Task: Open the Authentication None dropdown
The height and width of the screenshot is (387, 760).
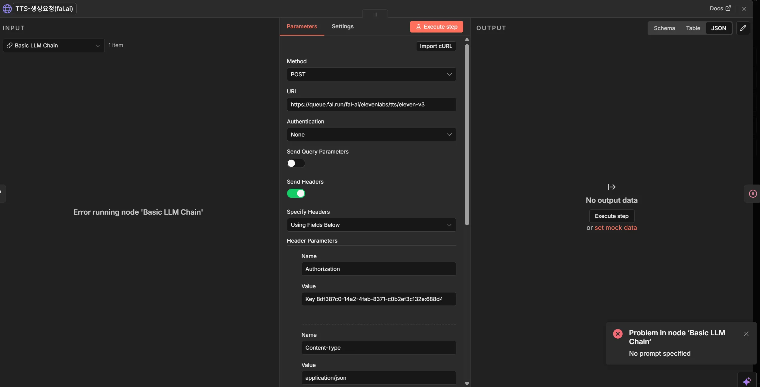Action: tap(371, 135)
